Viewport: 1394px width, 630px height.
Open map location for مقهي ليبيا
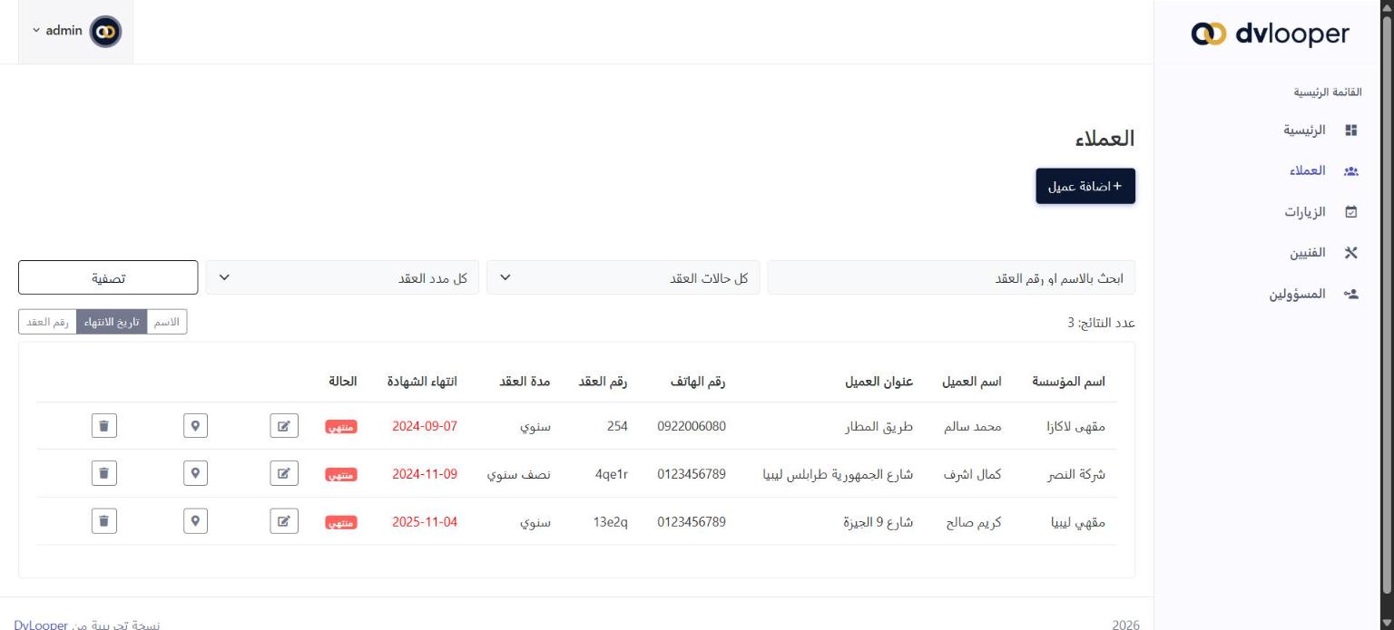click(x=195, y=521)
